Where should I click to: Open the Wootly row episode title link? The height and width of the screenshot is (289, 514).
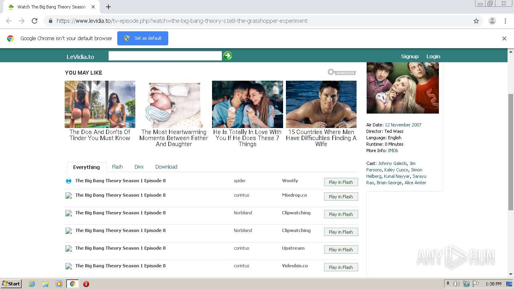[x=120, y=181]
